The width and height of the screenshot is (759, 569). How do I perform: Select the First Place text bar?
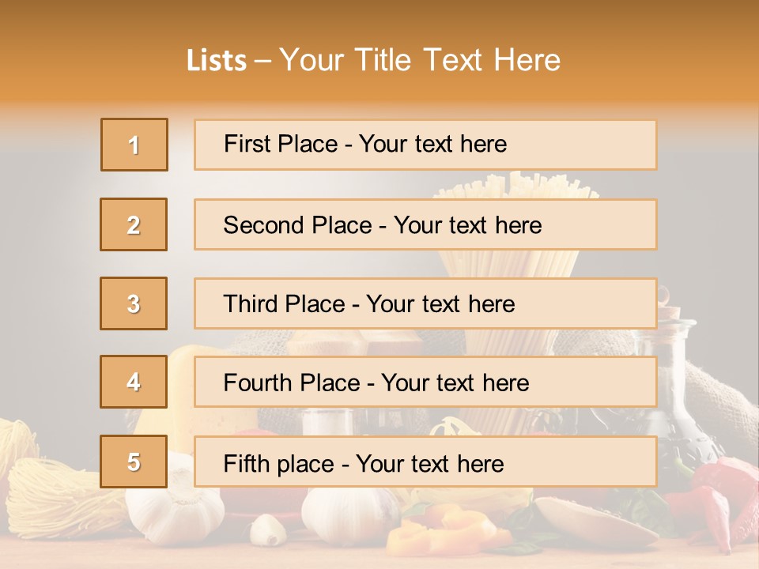click(x=425, y=145)
